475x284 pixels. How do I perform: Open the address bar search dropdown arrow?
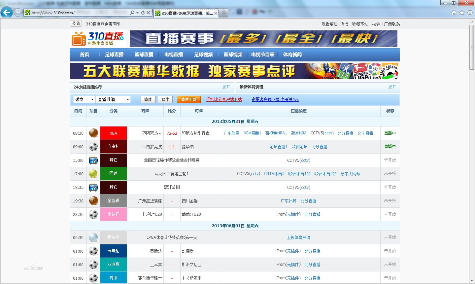[137, 13]
